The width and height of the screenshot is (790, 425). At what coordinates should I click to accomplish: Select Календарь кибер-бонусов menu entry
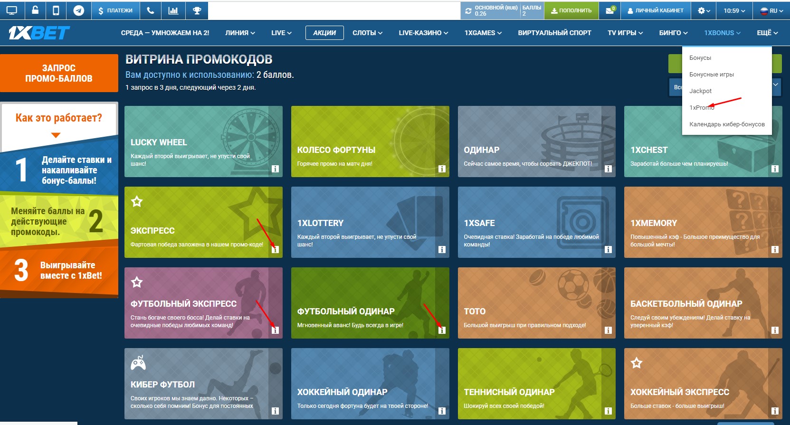coord(727,124)
